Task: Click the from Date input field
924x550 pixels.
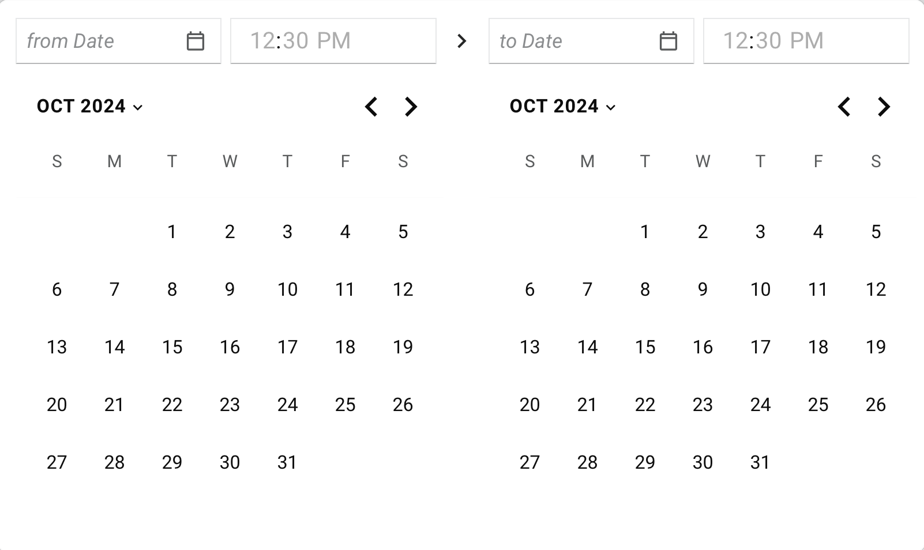Action: tap(98, 41)
